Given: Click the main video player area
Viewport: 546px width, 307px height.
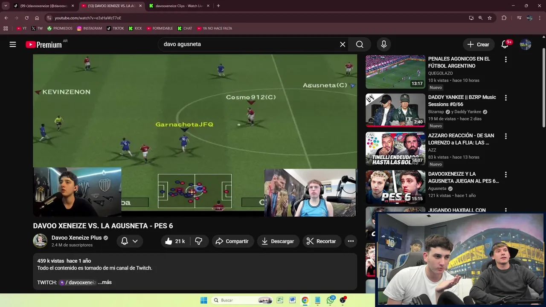Looking at the screenshot, I should pos(195,136).
